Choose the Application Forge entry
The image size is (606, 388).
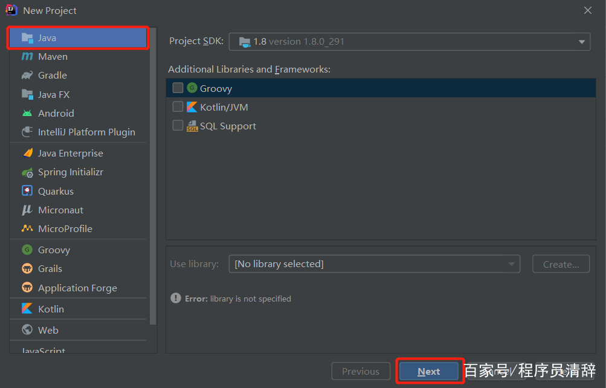[78, 288]
